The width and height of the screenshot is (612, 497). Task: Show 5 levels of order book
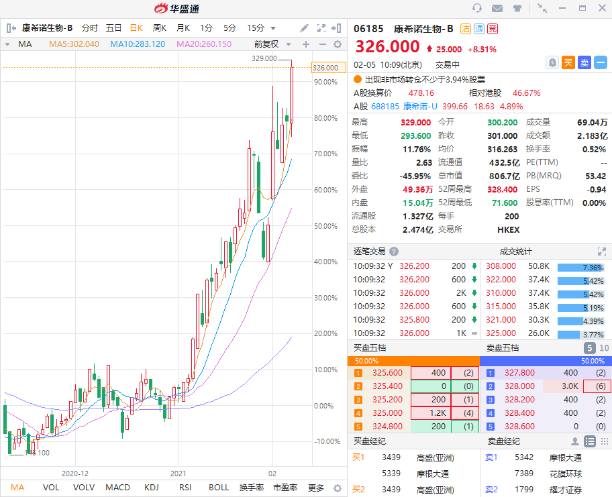[589, 348]
